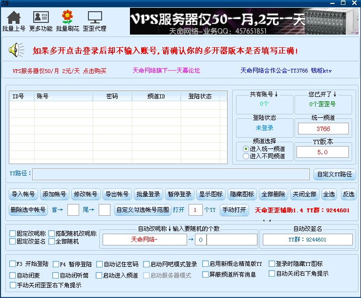Image resolution: width=361 pixels, height=298 pixels.
Task: Click 反选 invert selection button
Action: tap(349, 194)
